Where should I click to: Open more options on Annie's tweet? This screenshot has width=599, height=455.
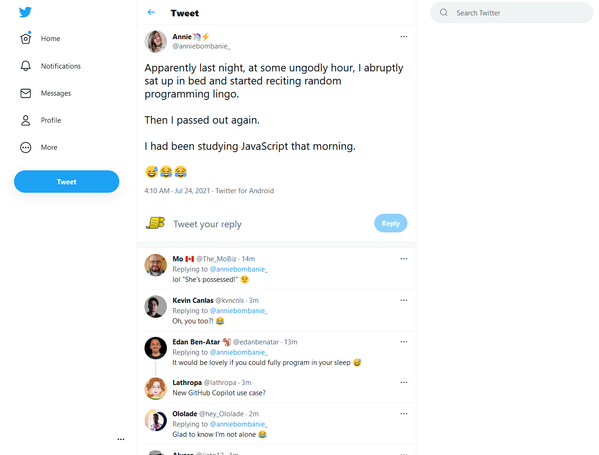tap(404, 36)
